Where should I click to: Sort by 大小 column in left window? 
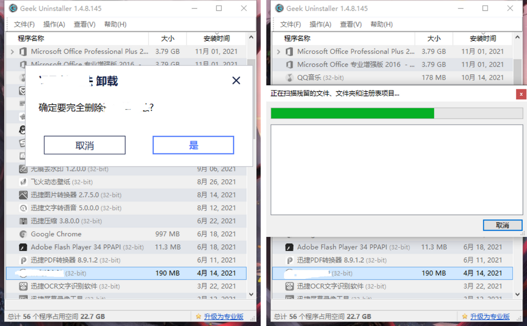[168, 39]
